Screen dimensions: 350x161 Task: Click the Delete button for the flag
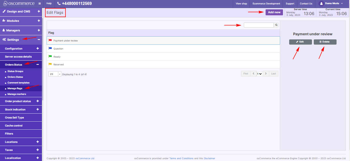coord(325,42)
